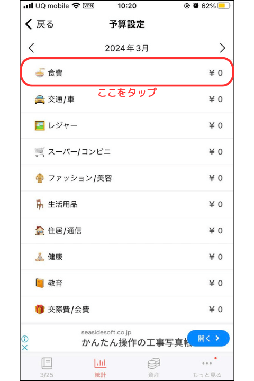Tap the gift box icon for 交際費/会費

coord(40,310)
